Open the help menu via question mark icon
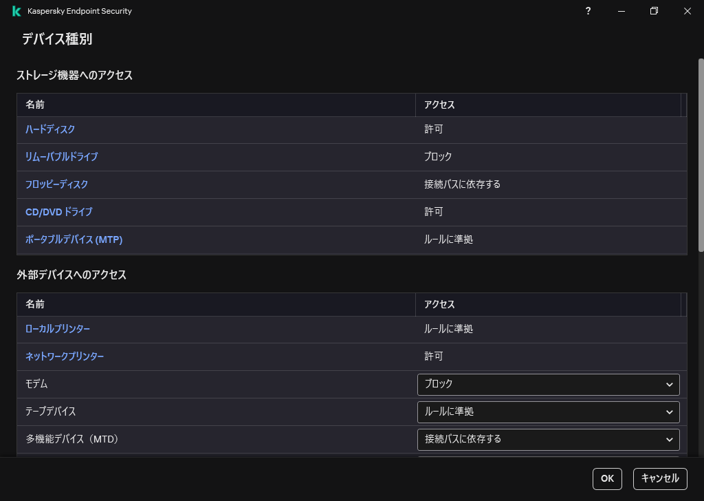 tap(588, 11)
